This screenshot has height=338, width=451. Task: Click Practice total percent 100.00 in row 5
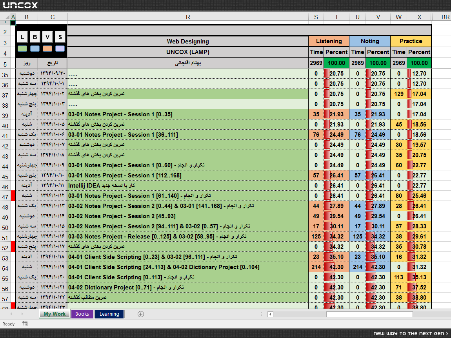tap(419, 63)
